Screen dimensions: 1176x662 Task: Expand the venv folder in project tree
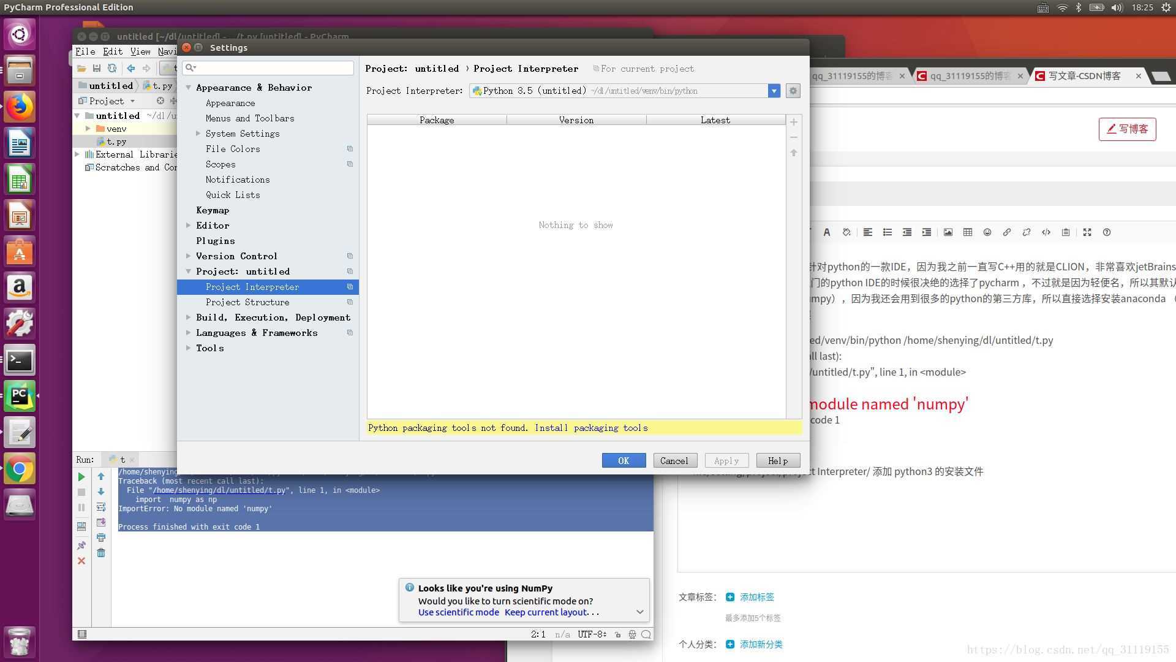click(88, 129)
